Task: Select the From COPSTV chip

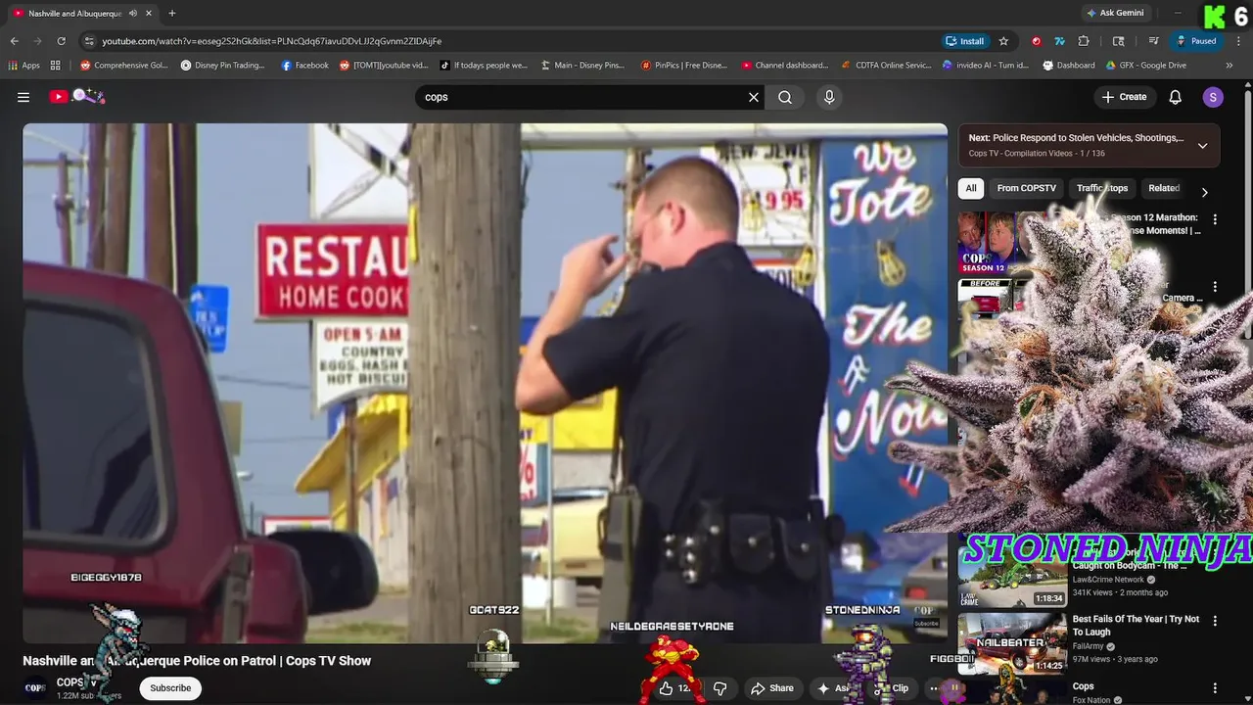Action: point(1026,188)
